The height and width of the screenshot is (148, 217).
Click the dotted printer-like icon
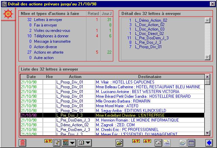[183, 143]
